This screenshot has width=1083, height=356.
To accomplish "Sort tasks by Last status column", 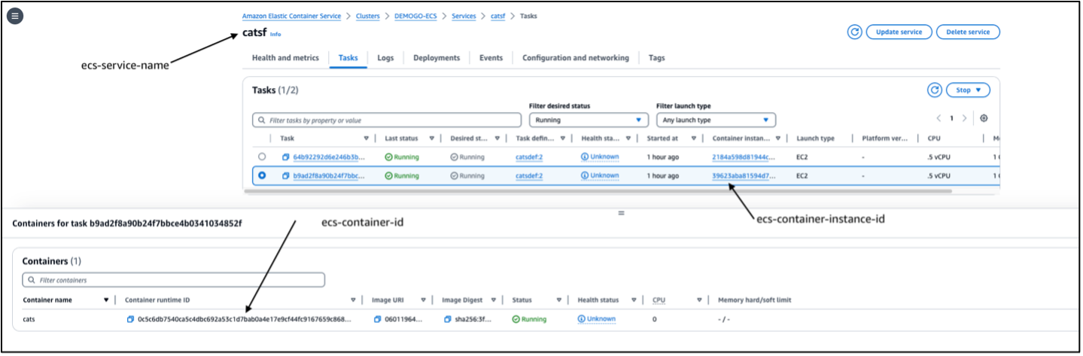I will tap(433, 138).
